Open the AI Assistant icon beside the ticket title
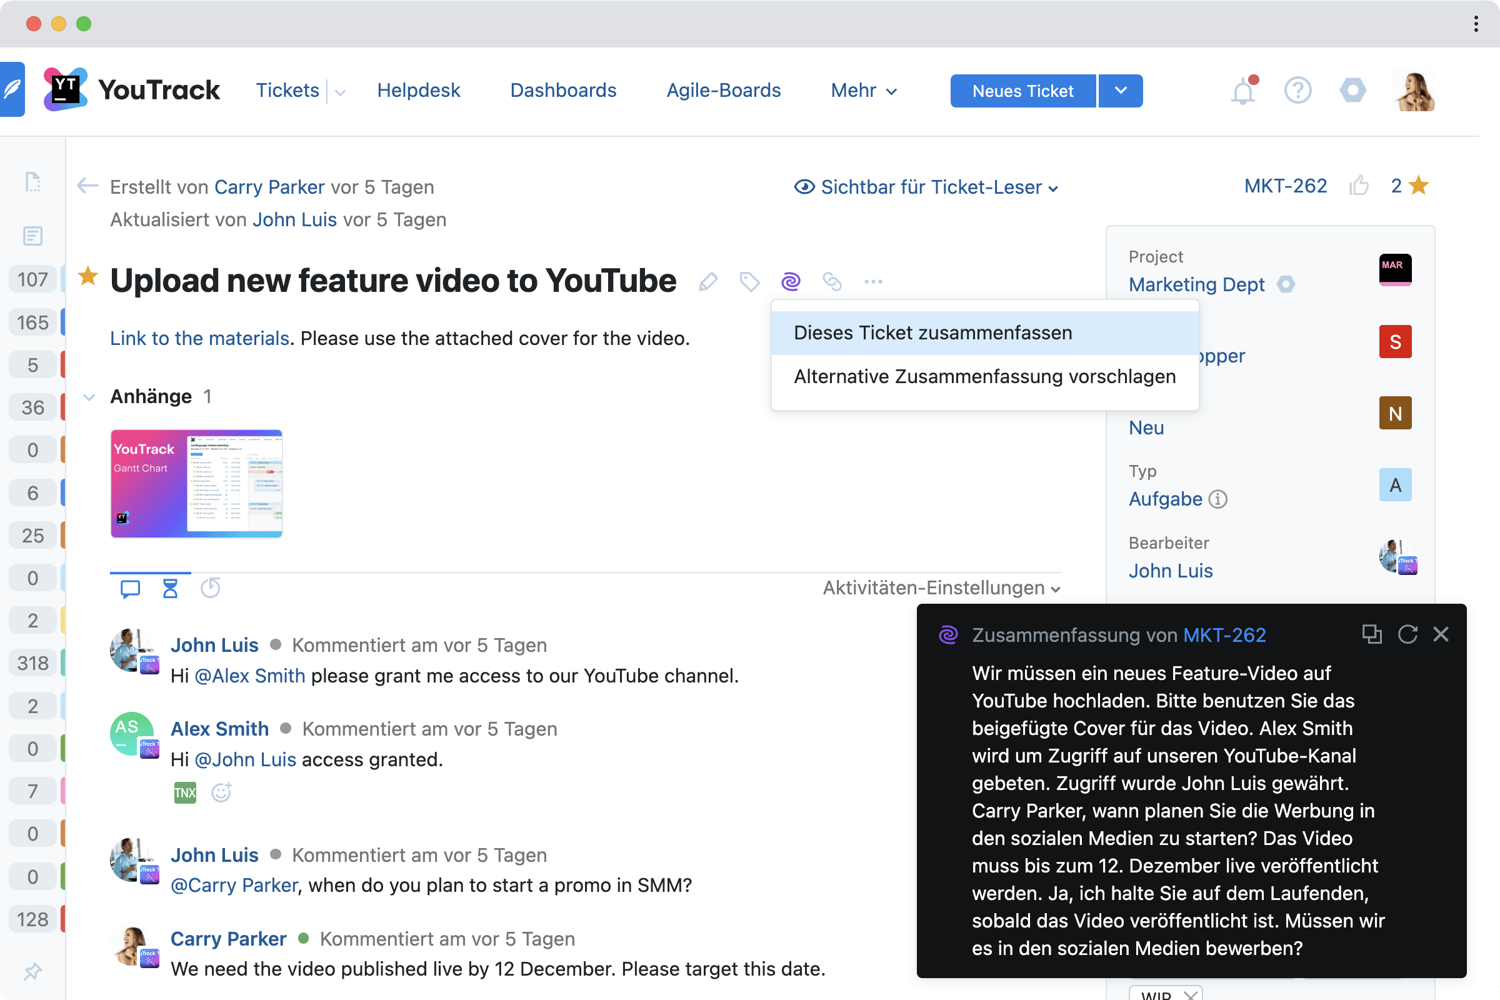Viewport: 1500px width, 1000px height. [790, 281]
